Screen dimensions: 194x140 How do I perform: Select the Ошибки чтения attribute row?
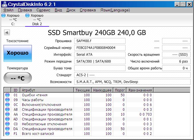[x=79, y=95]
